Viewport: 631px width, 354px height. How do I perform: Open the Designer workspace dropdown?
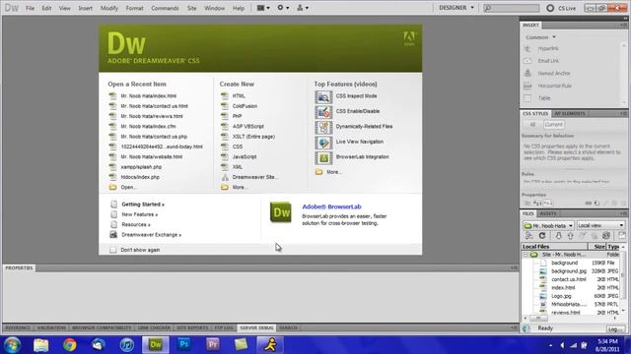[456, 8]
